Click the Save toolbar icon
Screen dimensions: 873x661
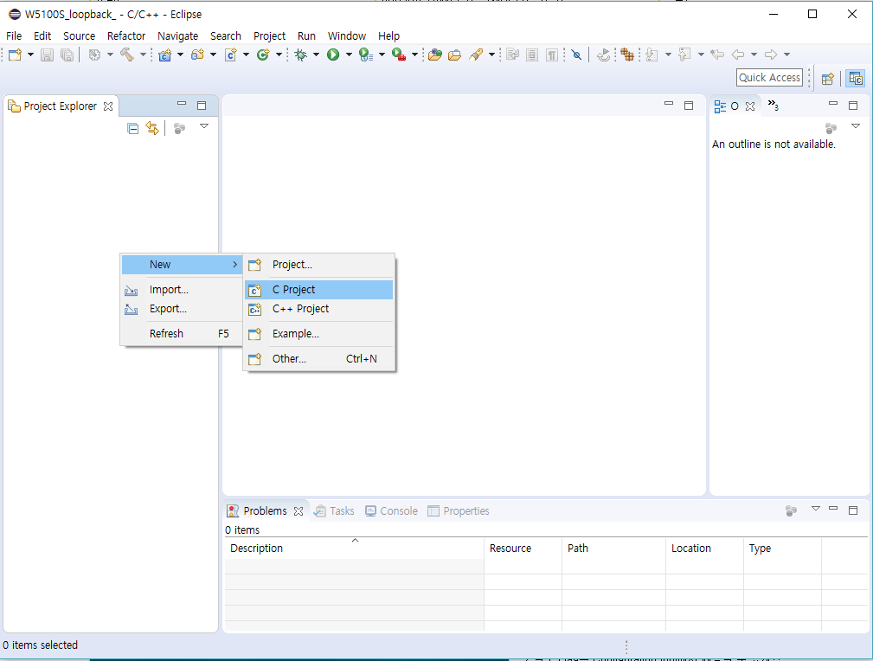(48, 55)
